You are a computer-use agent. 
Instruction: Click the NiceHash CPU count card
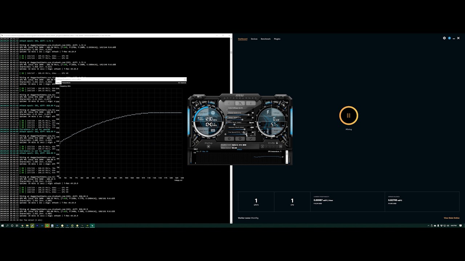(292, 202)
